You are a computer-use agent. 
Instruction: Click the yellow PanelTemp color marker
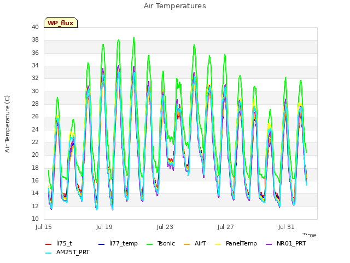click(218, 244)
